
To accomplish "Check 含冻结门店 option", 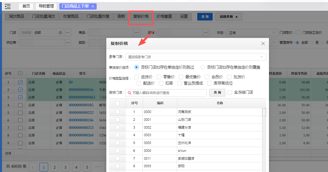I will click(x=230, y=92).
